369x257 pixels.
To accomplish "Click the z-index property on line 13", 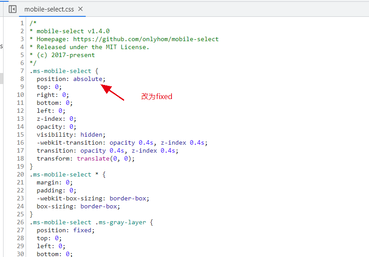I will [49, 119].
